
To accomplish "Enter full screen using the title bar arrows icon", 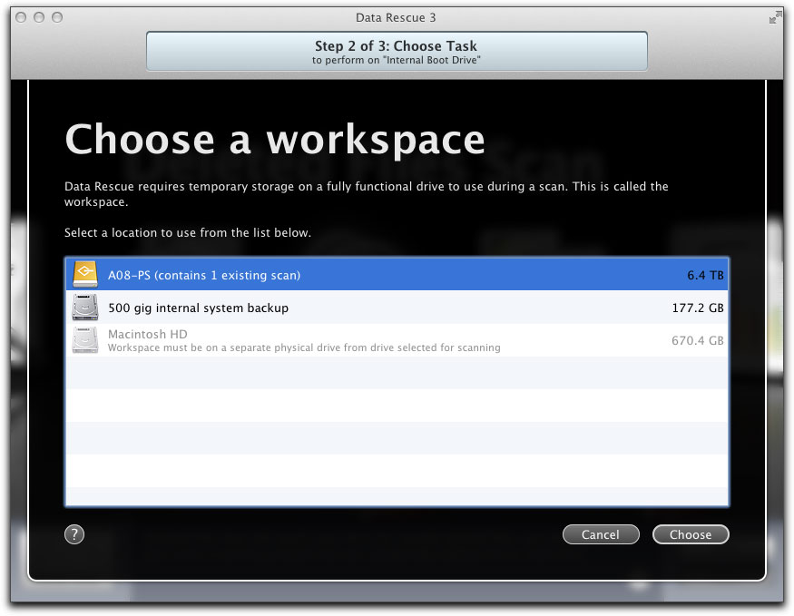I will tap(775, 17).
